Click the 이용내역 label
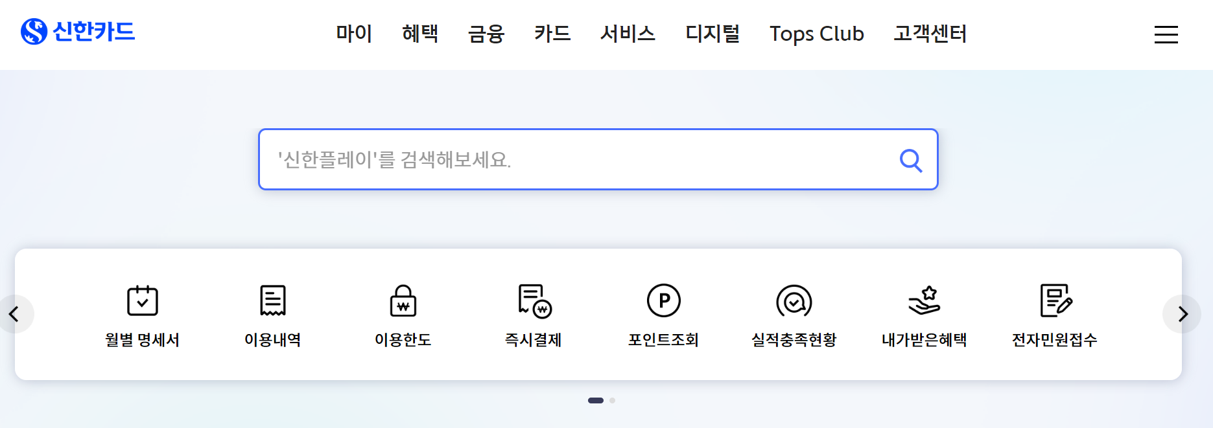The height and width of the screenshot is (428, 1213). 273,340
